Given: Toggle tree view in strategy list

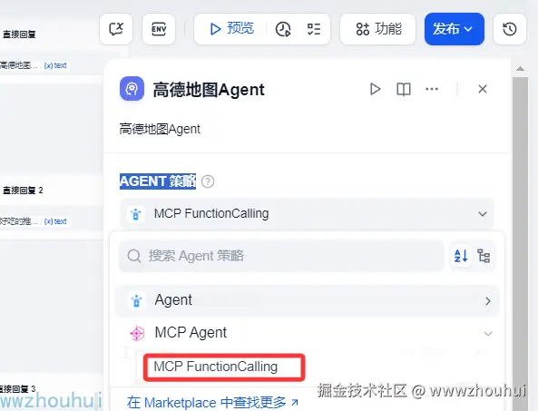Looking at the screenshot, I should tap(484, 256).
